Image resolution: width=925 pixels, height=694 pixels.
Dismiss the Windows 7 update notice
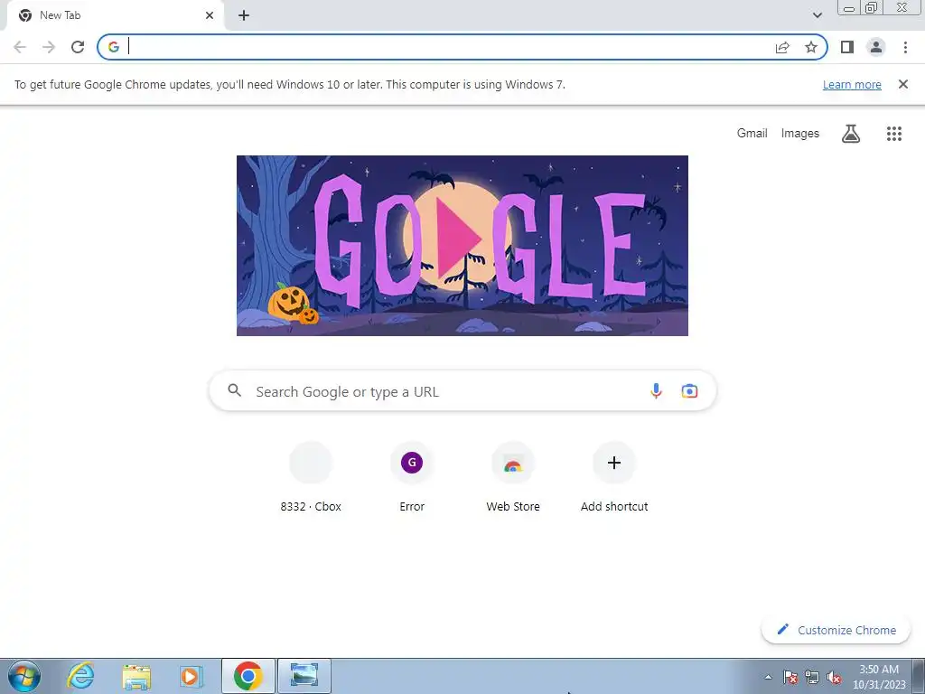[903, 84]
